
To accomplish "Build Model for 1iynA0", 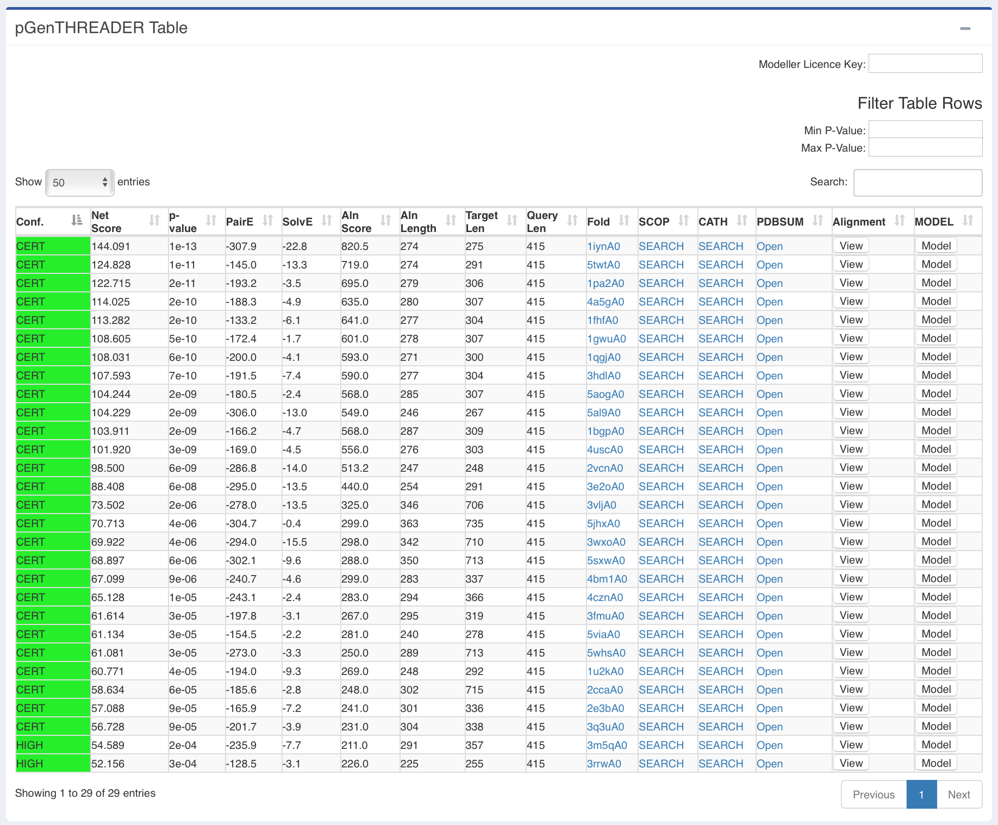I will click(936, 246).
